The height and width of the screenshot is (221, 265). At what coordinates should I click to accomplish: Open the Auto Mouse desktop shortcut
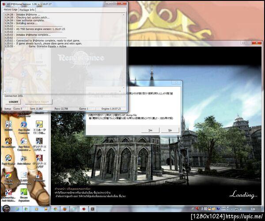click(x=24, y=160)
